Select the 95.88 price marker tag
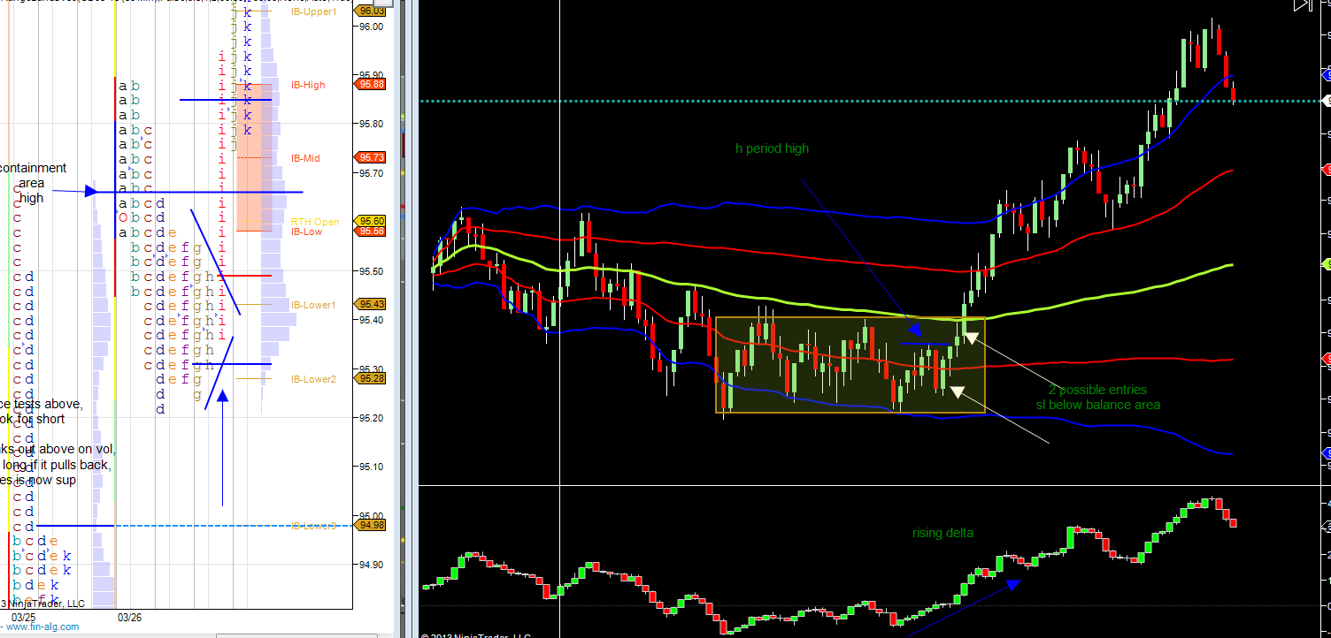The width and height of the screenshot is (1331, 638). click(x=372, y=85)
